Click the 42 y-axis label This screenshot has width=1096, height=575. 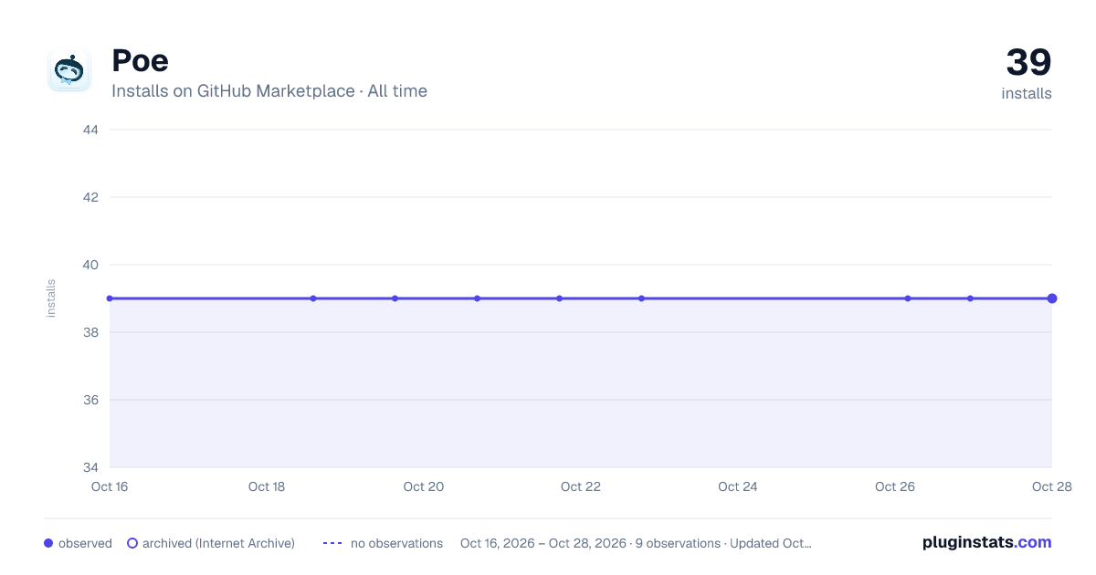tap(90, 197)
